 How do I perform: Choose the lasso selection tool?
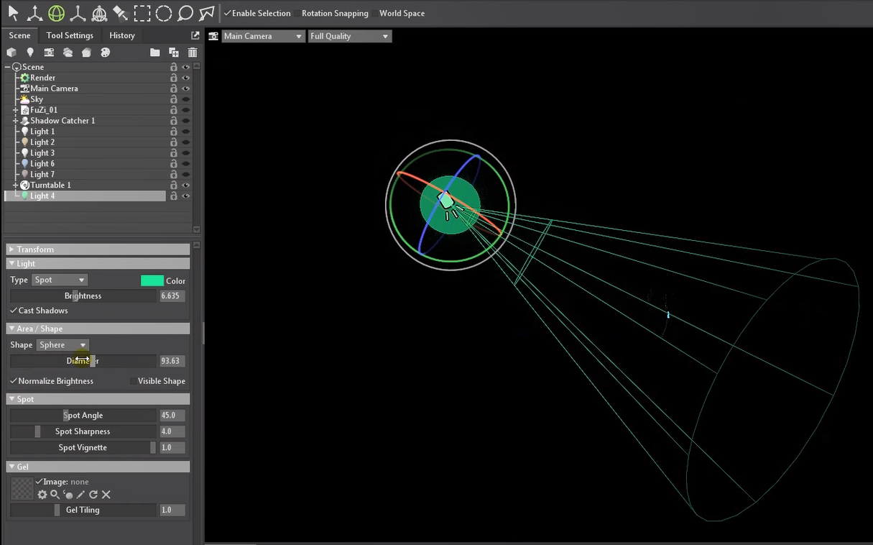[x=185, y=13]
